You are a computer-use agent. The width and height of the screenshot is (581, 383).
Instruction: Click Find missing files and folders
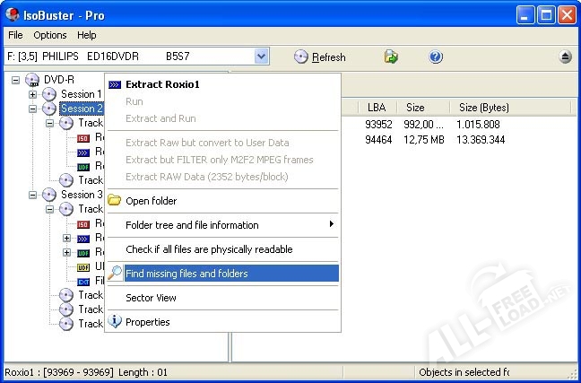(186, 274)
